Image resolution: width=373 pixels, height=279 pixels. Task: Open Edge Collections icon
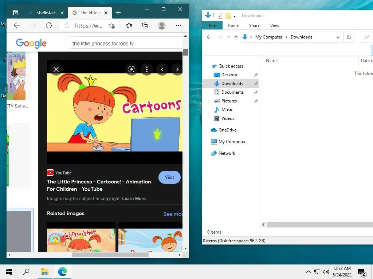(145, 25)
